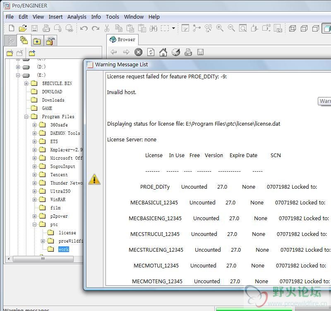The width and height of the screenshot is (331, 311).
Task: Open the Info menu
Action: pyautogui.click(x=96, y=17)
